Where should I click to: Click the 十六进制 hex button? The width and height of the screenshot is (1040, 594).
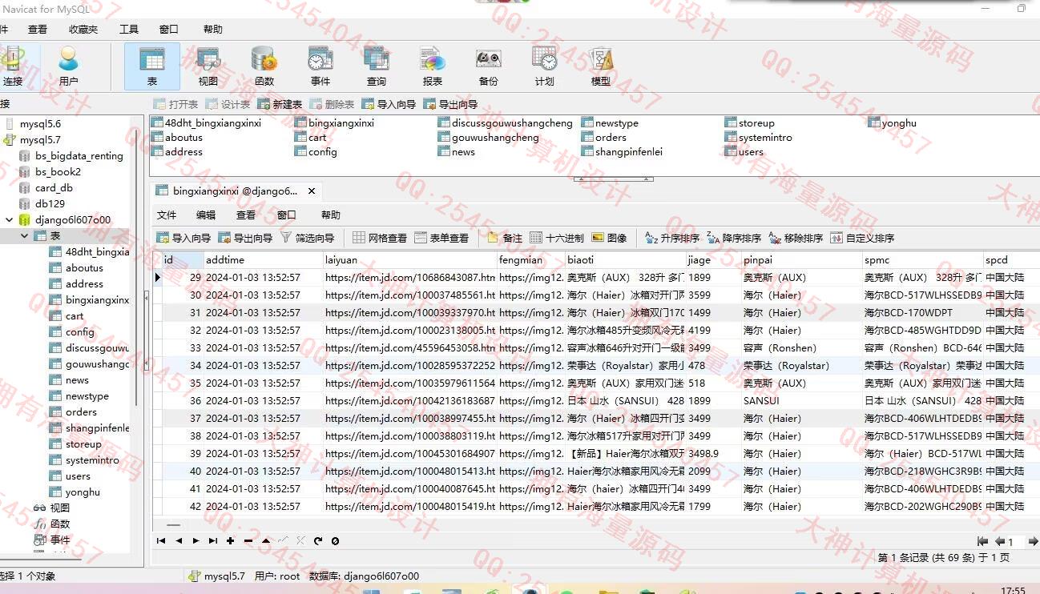(x=557, y=238)
